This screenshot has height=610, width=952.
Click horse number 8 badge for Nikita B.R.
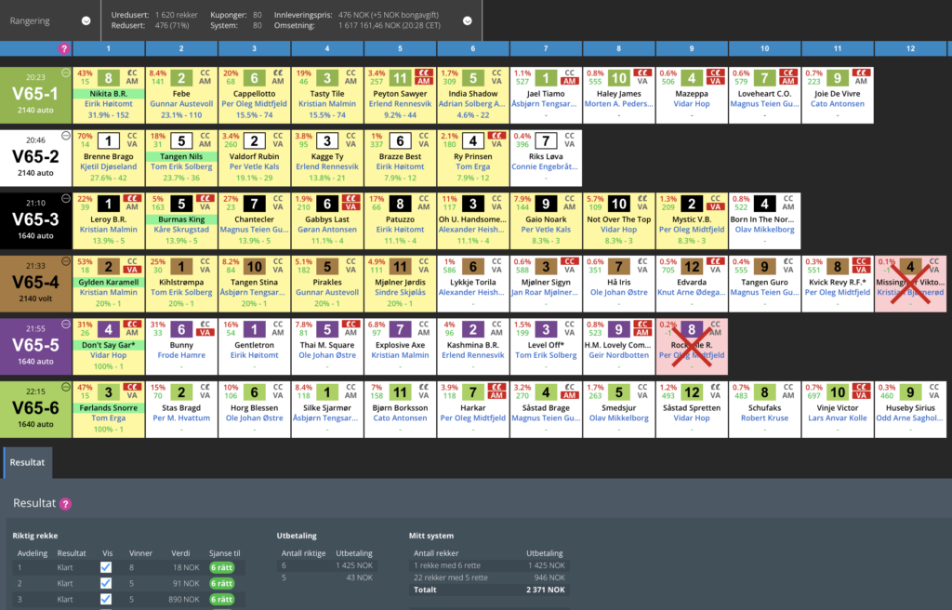click(x=109, y=79)
